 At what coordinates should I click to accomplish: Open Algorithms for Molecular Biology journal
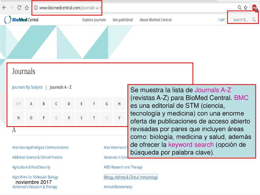coord(35,177)
